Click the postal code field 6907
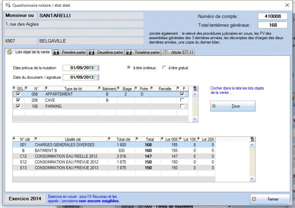The height and width of the screenshot is (208, 295). pos(21,41)
